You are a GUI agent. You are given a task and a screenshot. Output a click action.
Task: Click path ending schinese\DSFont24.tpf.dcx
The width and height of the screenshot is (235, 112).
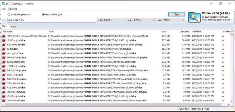click(x=97, y=83)
